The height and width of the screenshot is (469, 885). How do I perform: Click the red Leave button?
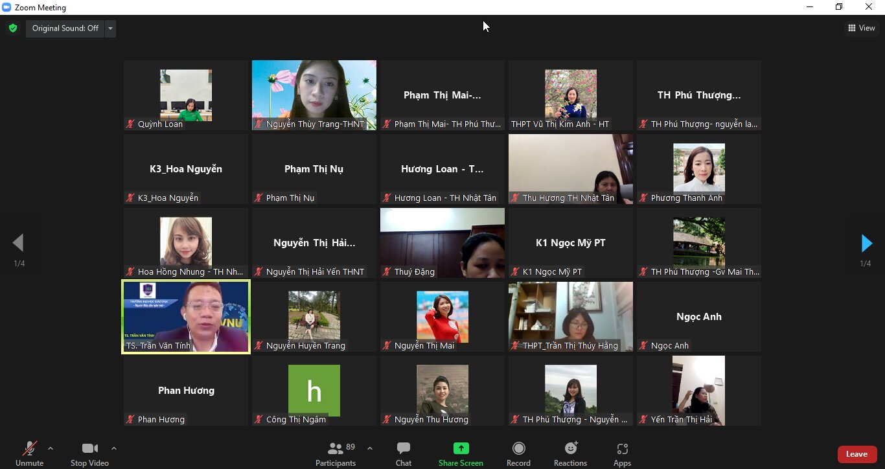856,454
